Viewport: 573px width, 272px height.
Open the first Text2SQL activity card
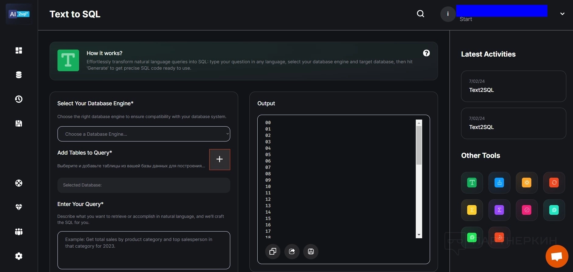[513, 86]
